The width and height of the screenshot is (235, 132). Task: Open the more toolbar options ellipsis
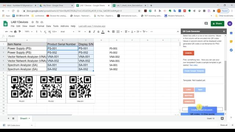[x=152, y=32]
